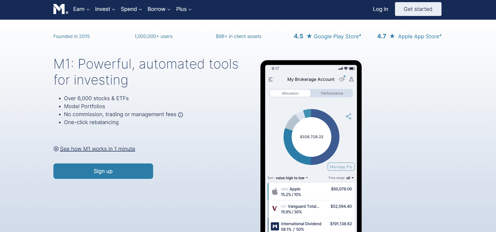496x232 pixels.
Task: Click the Apple App Store star icon
Action: (392, 36)
